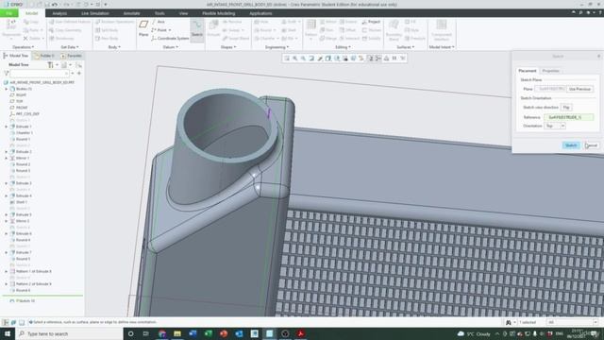The image size is (604, 340).
Task: Expand the Extrude 2 tree node
Action: tap(7, 152)
